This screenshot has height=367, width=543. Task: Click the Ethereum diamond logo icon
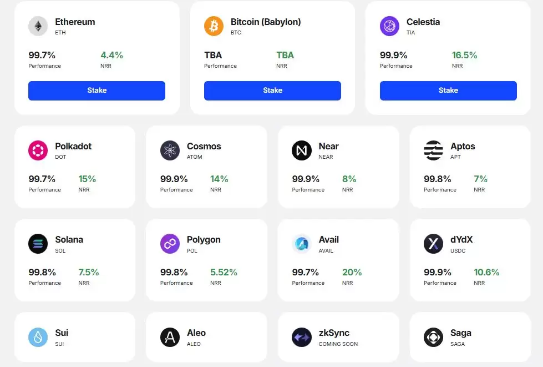(38, 26)
